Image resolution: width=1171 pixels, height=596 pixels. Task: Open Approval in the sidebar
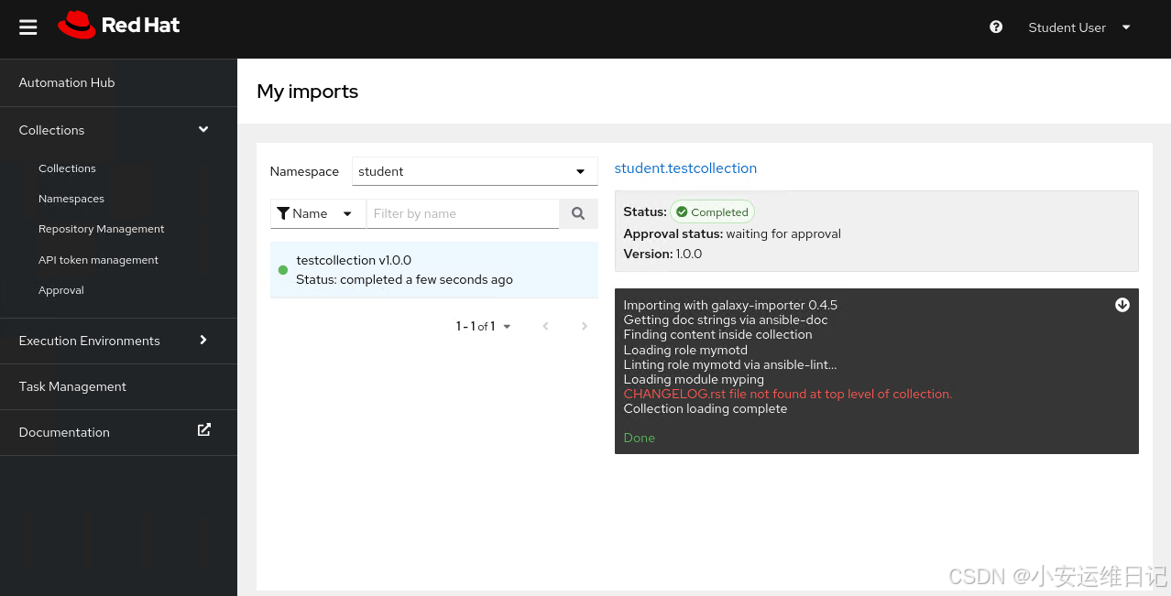61,290
